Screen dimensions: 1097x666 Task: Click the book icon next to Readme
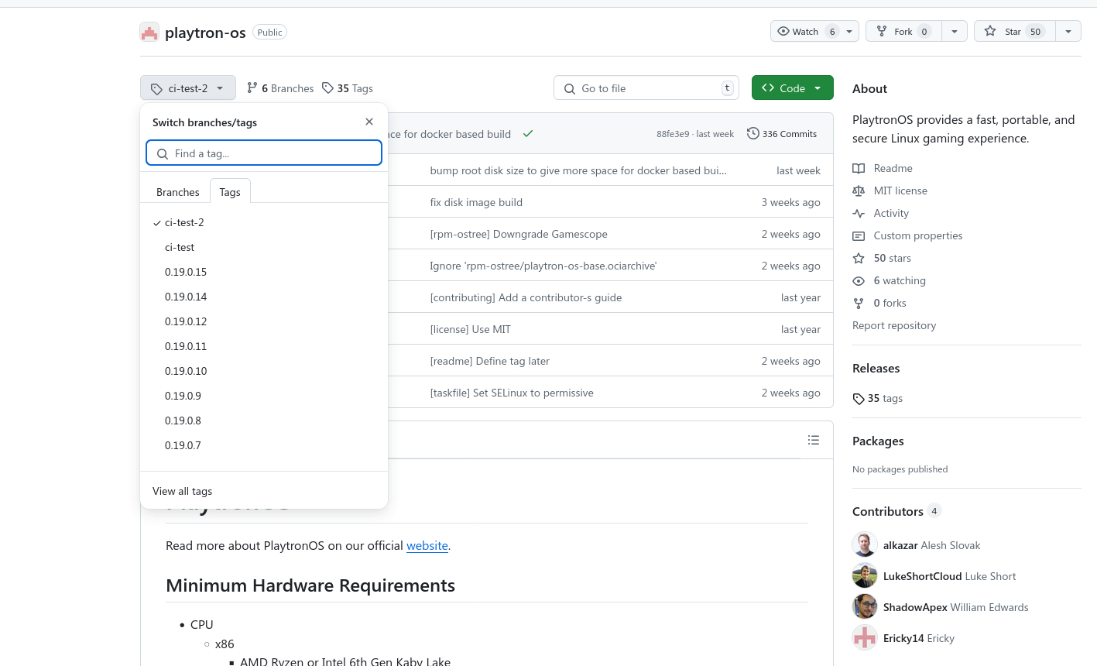click(x=859, y=168)
